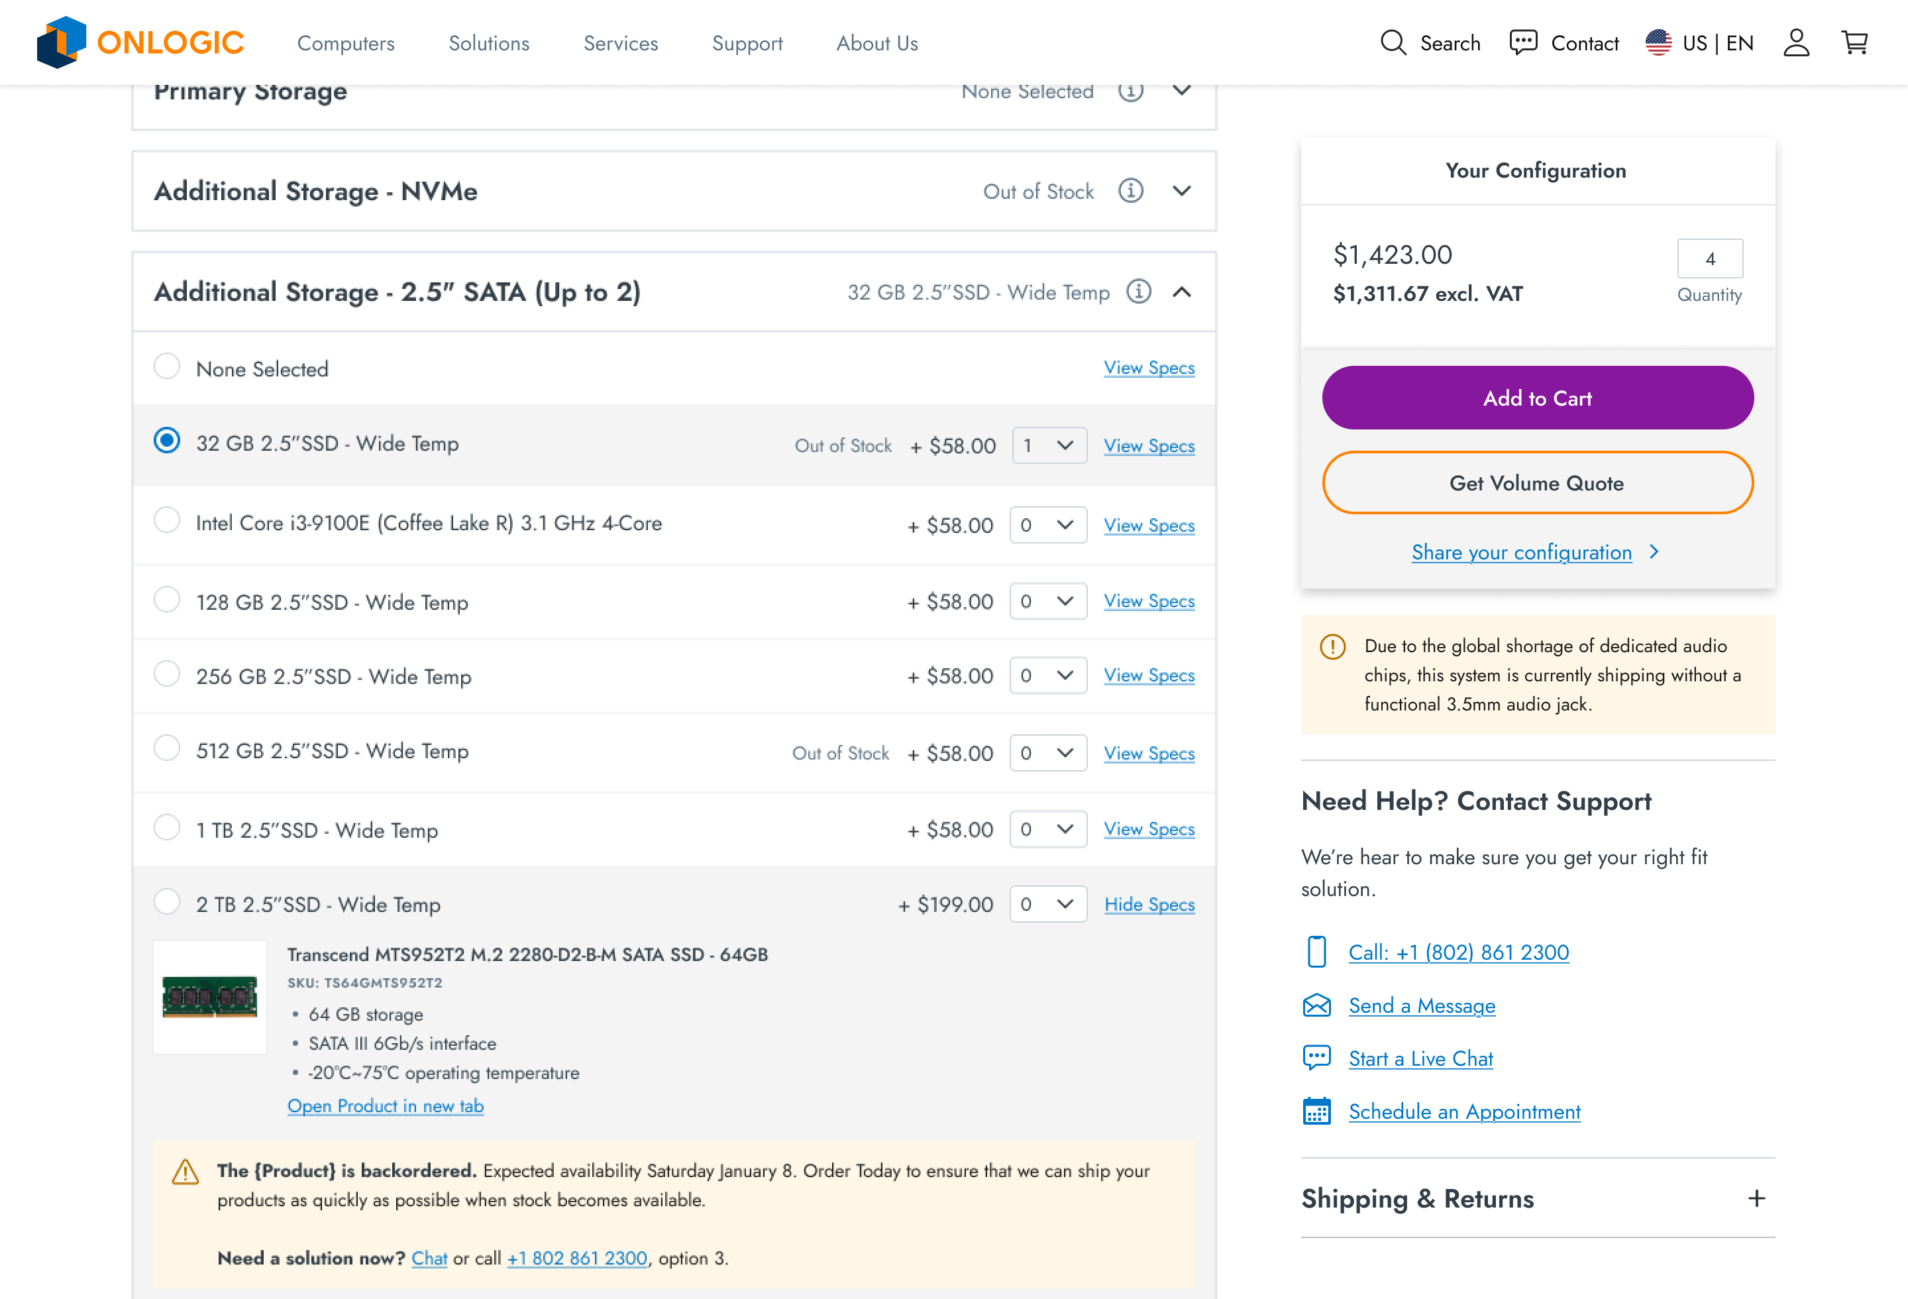Open the shopping cart icon

pyautogui.click(x=1854, y=42)
